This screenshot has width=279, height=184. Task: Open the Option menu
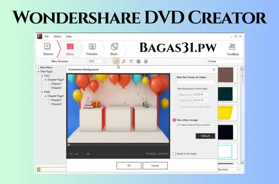57,36
